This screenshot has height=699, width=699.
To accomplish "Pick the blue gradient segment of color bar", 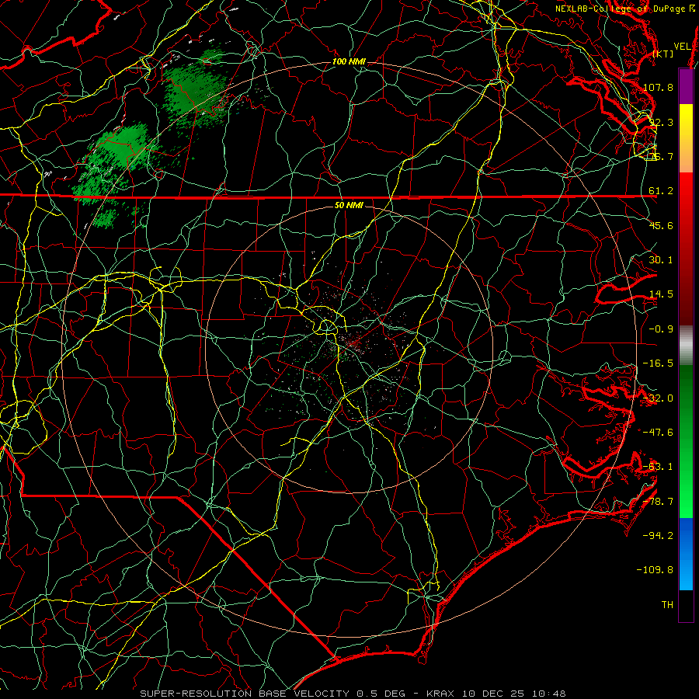I will [686, 554].
